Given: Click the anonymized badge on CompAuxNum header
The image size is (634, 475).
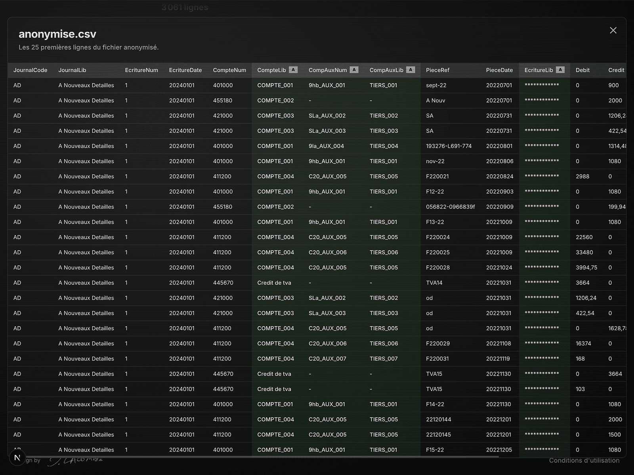Looking at the screenshot, I should (x=354, y=70).
